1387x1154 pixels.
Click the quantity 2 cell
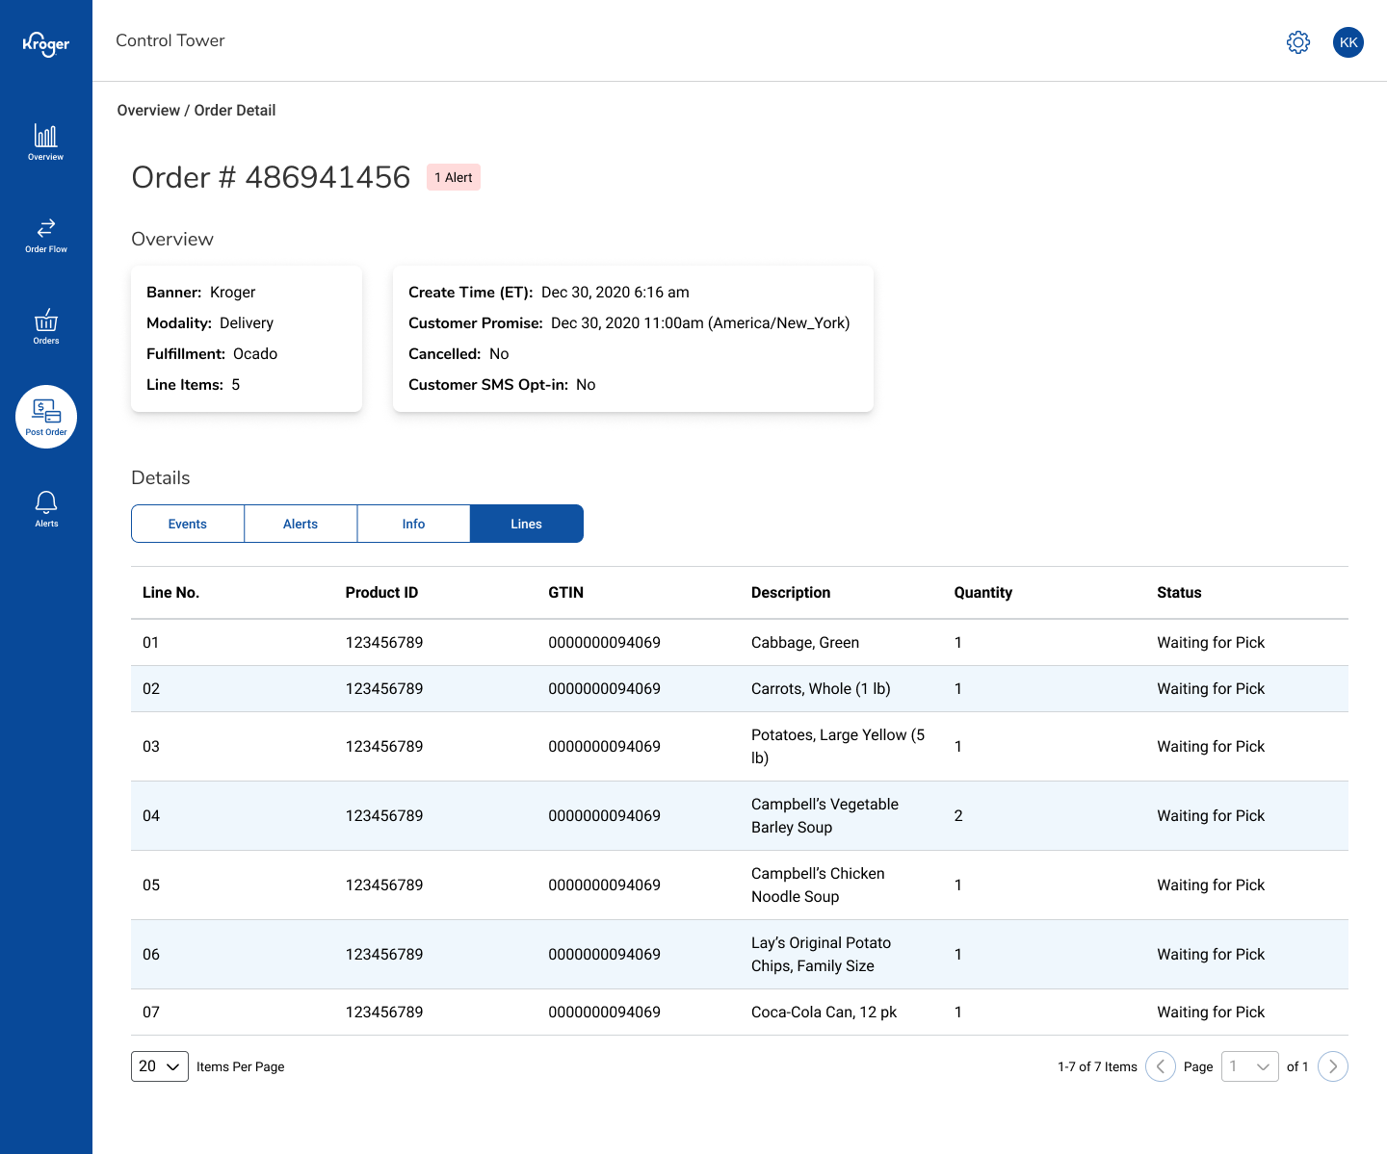point(958,816)
